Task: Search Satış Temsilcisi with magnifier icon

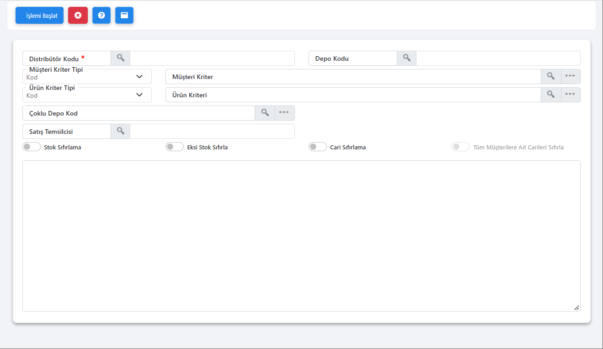Action: pos(120,131)
